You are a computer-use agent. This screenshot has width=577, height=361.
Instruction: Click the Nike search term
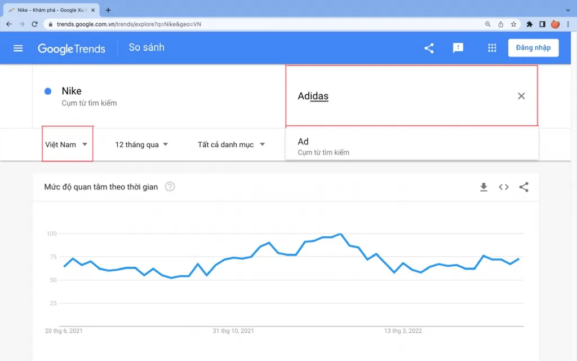coord(72,91)
